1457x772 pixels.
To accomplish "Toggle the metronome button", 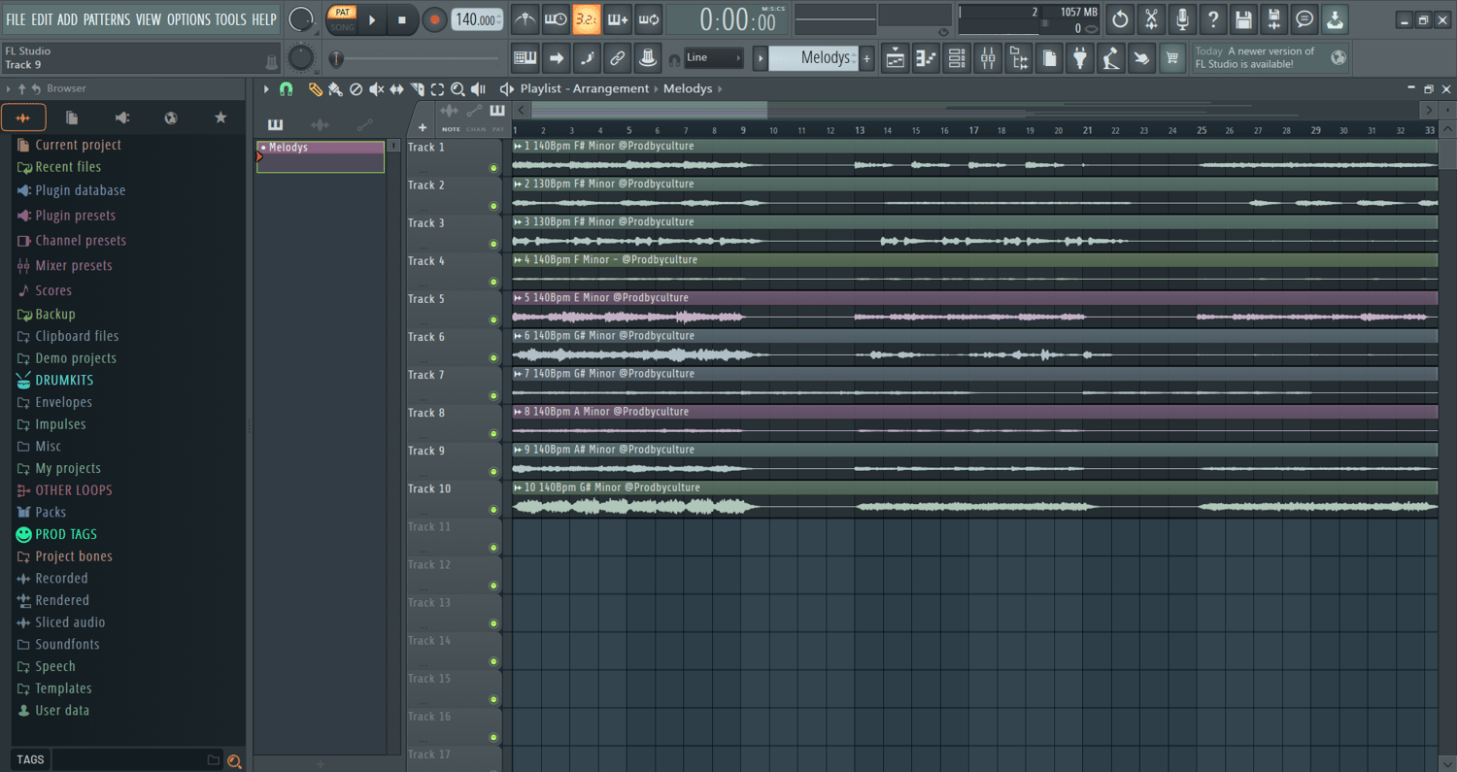I will [x=525, y=18].
